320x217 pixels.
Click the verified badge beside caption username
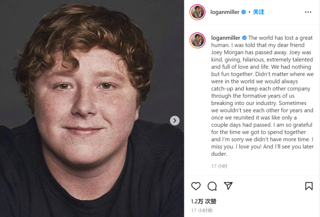[245, 38]
